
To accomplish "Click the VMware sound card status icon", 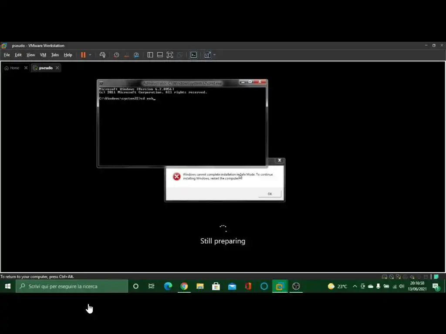I will tap(412, 277).
